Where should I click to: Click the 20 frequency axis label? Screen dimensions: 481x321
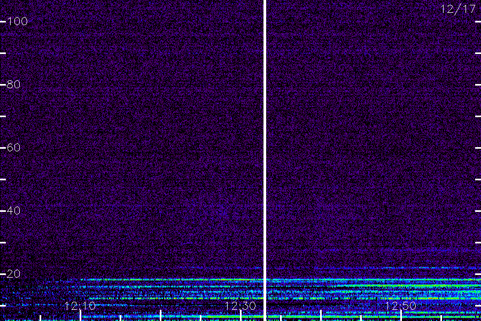13,274
